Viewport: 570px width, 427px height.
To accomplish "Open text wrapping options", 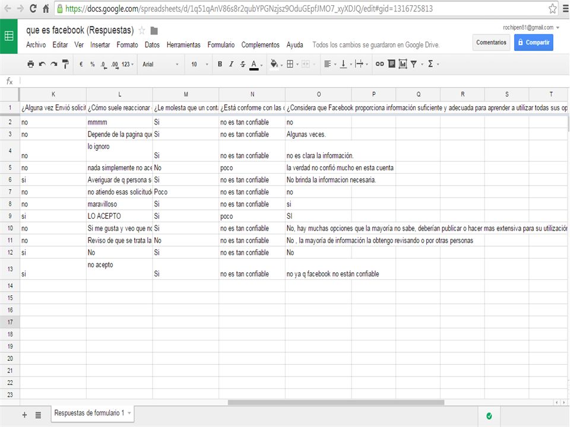I will click(x=360, y=64).
